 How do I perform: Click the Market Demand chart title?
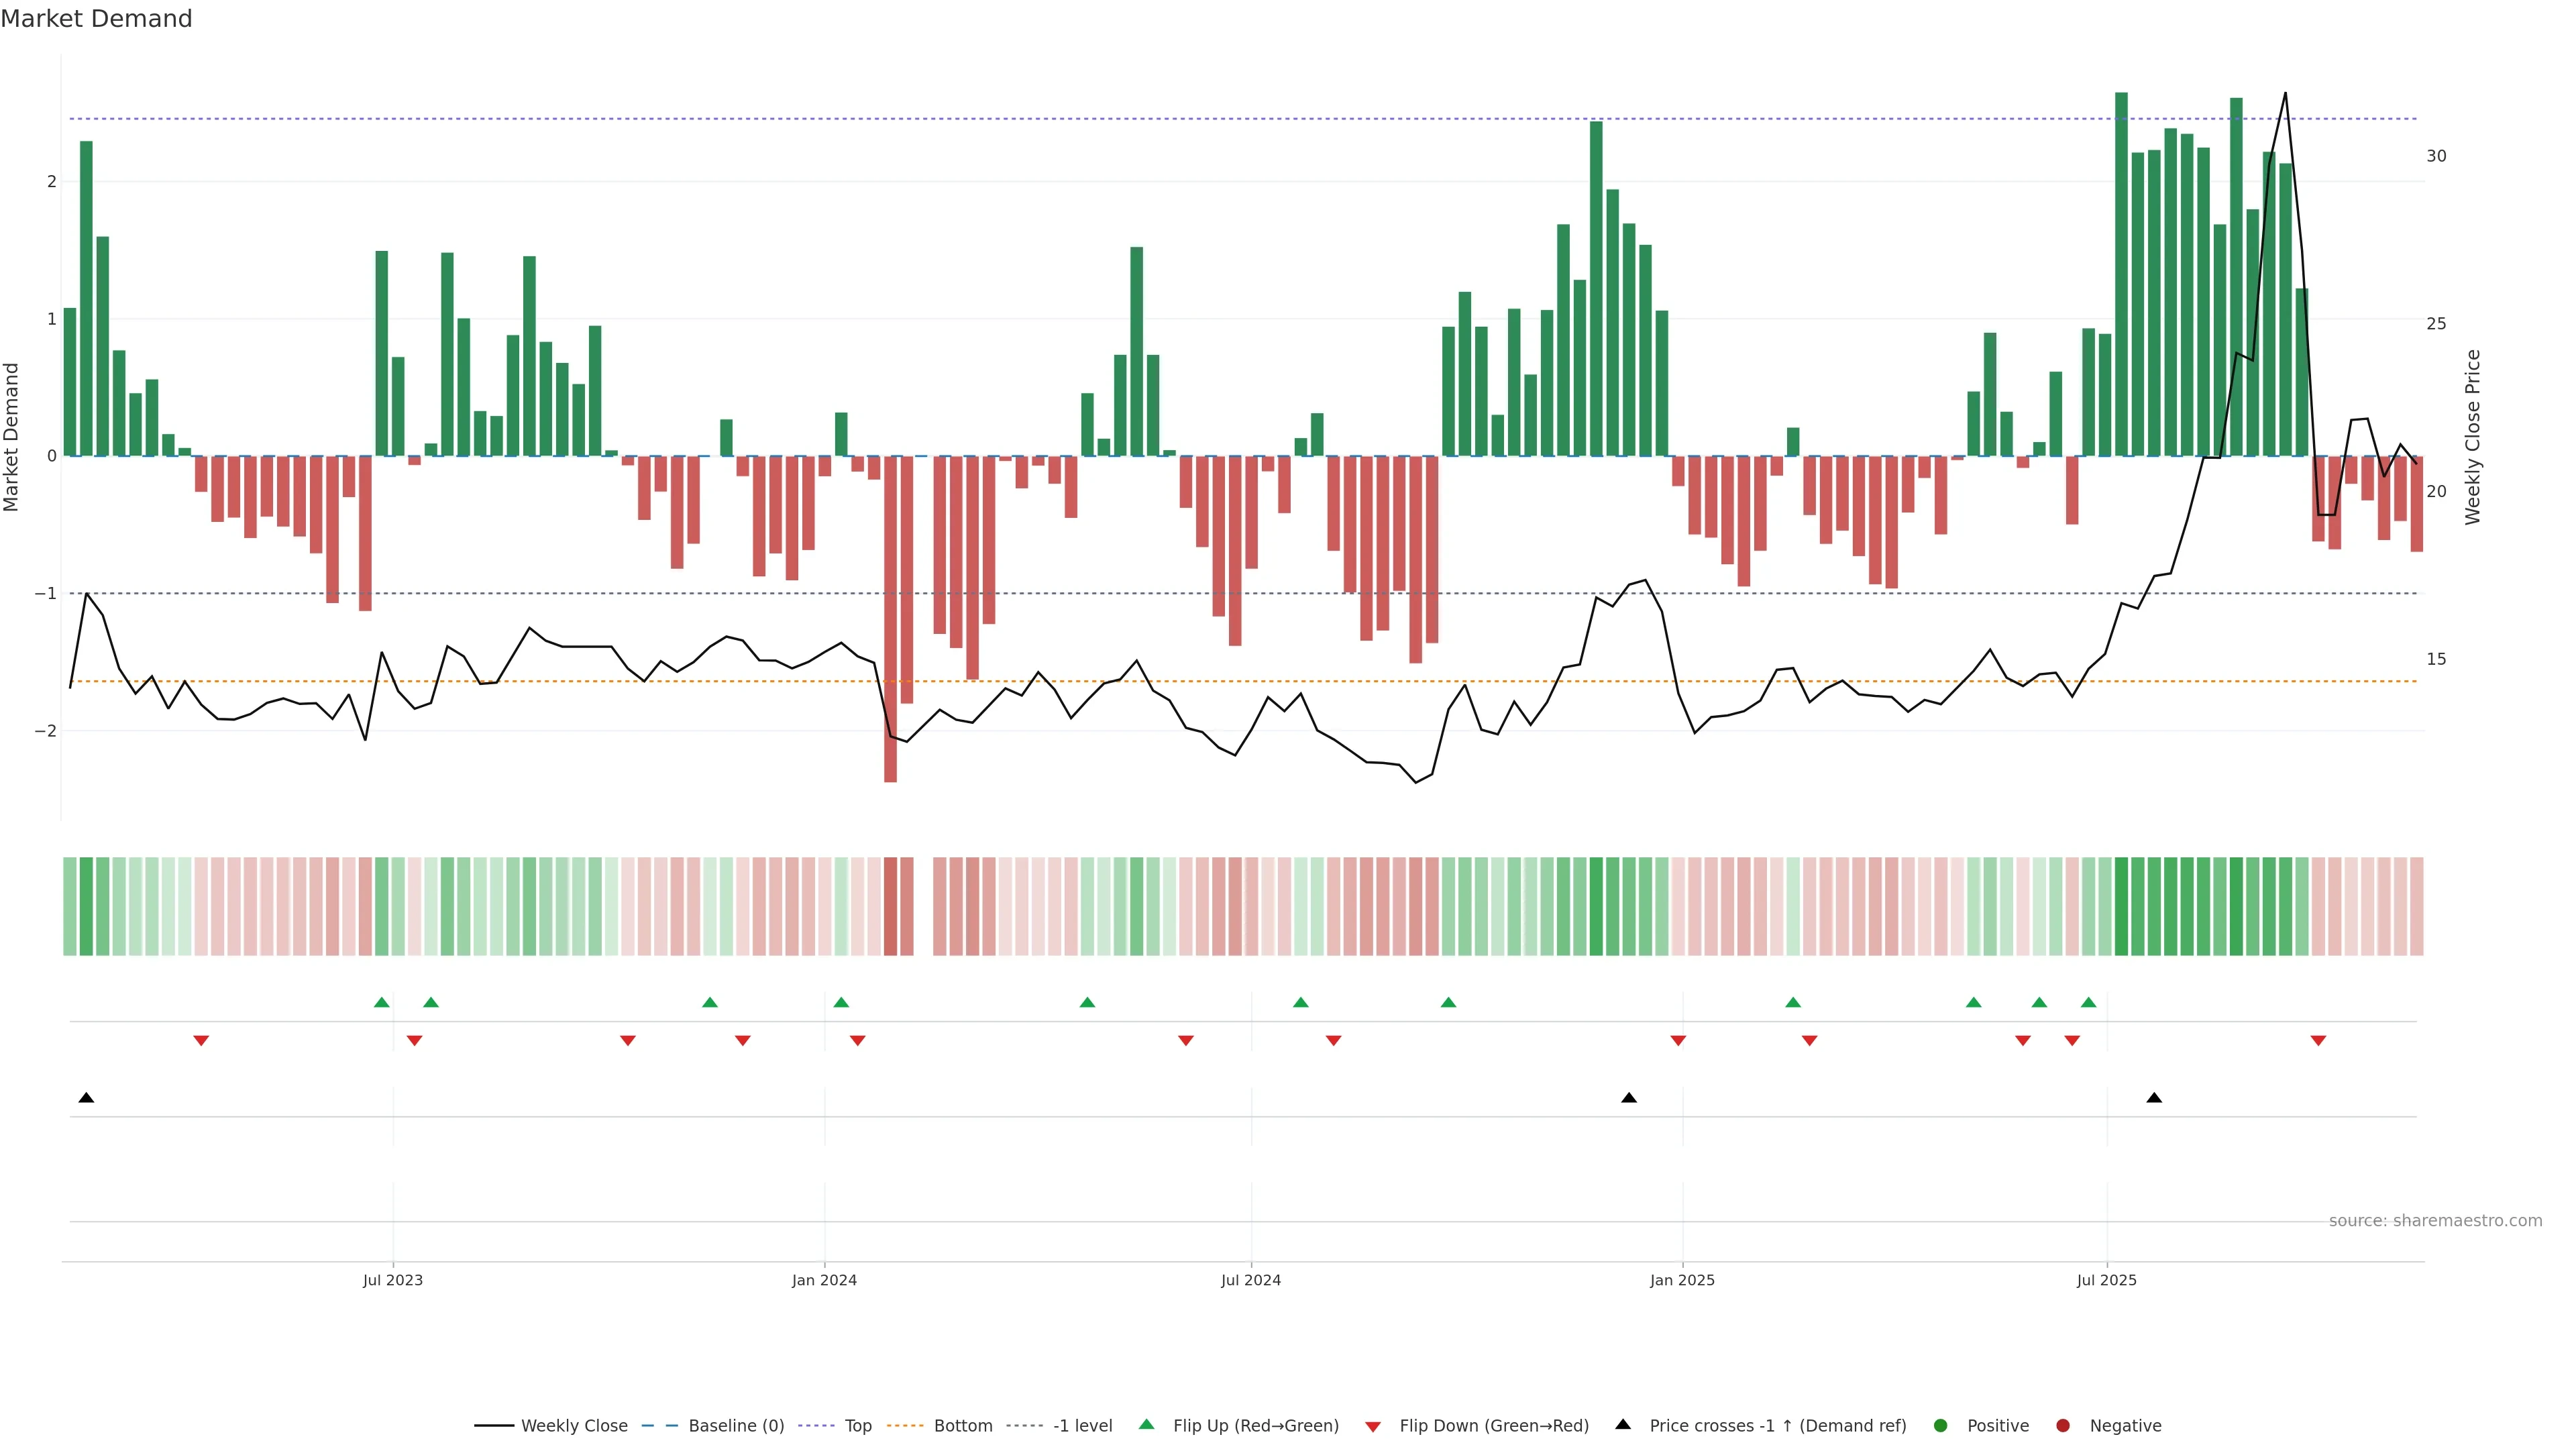(96, 19)
